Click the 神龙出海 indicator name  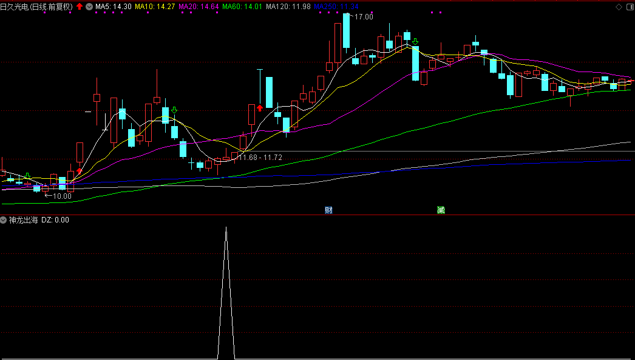pyautogui.click(x=24, y=220)
